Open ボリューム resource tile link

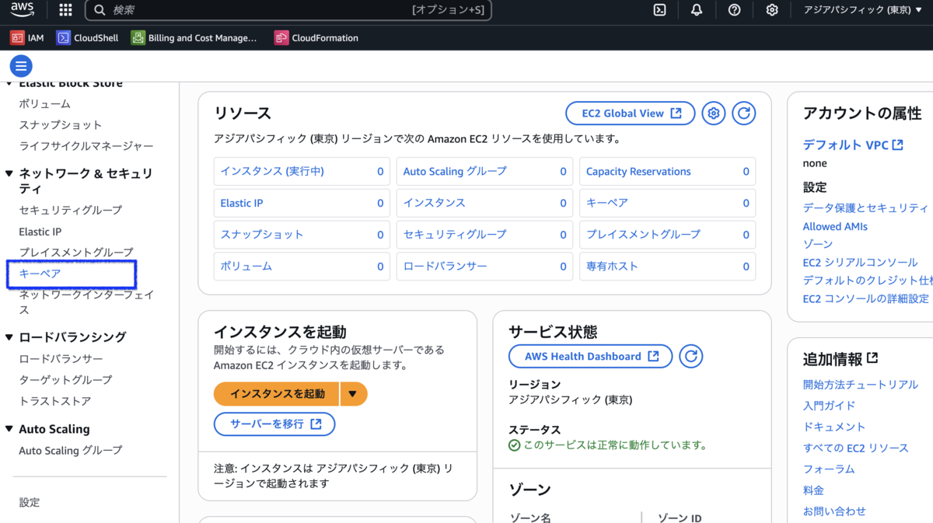(246, 266)
